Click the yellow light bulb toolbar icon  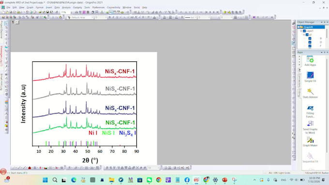pyautogui.click(x=225, y=13)
